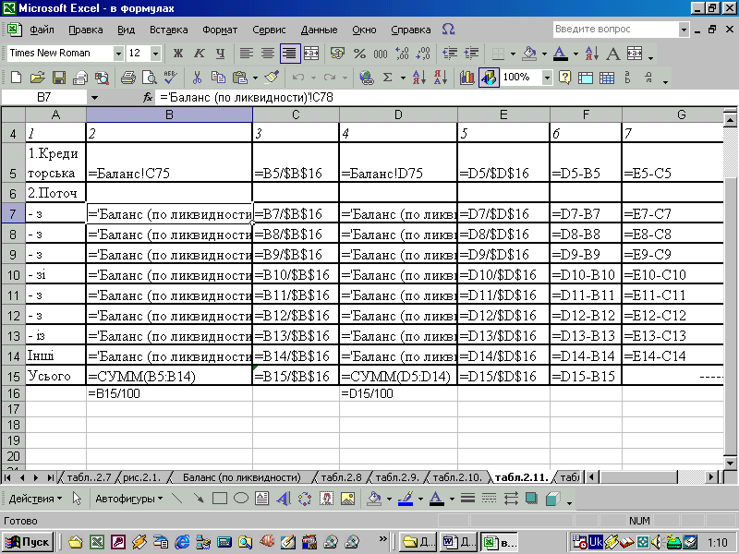Image resolution: width=739 pixels, height=554 pixels.
Task: Activate the Format Painter brush
Action: tap(272, 77)
